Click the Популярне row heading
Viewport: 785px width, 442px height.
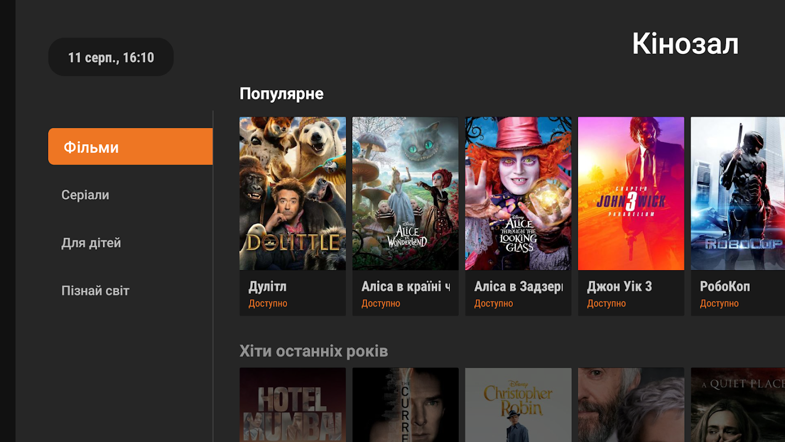point(282,94)
